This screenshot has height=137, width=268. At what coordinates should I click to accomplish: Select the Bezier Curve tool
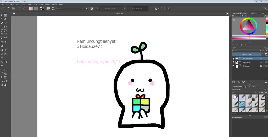click(2, 34)
